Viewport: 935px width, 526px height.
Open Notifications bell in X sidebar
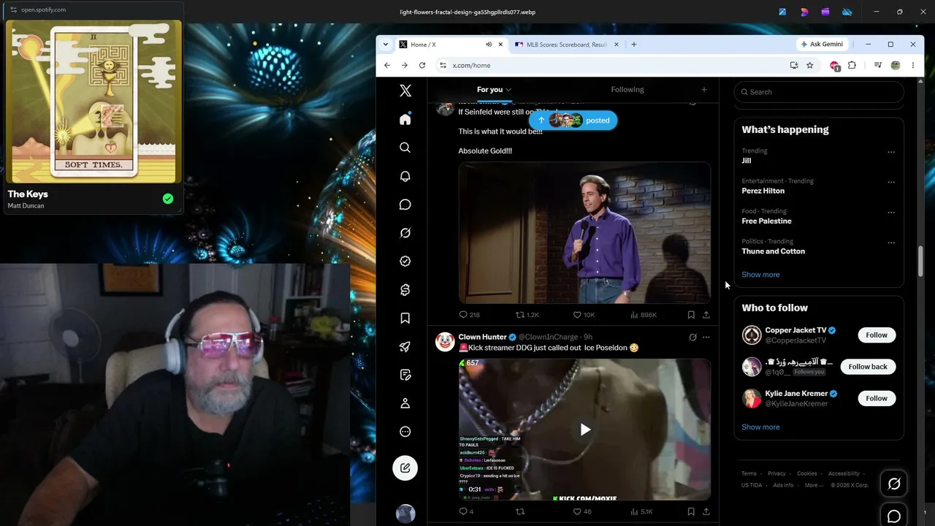[405, 176]
